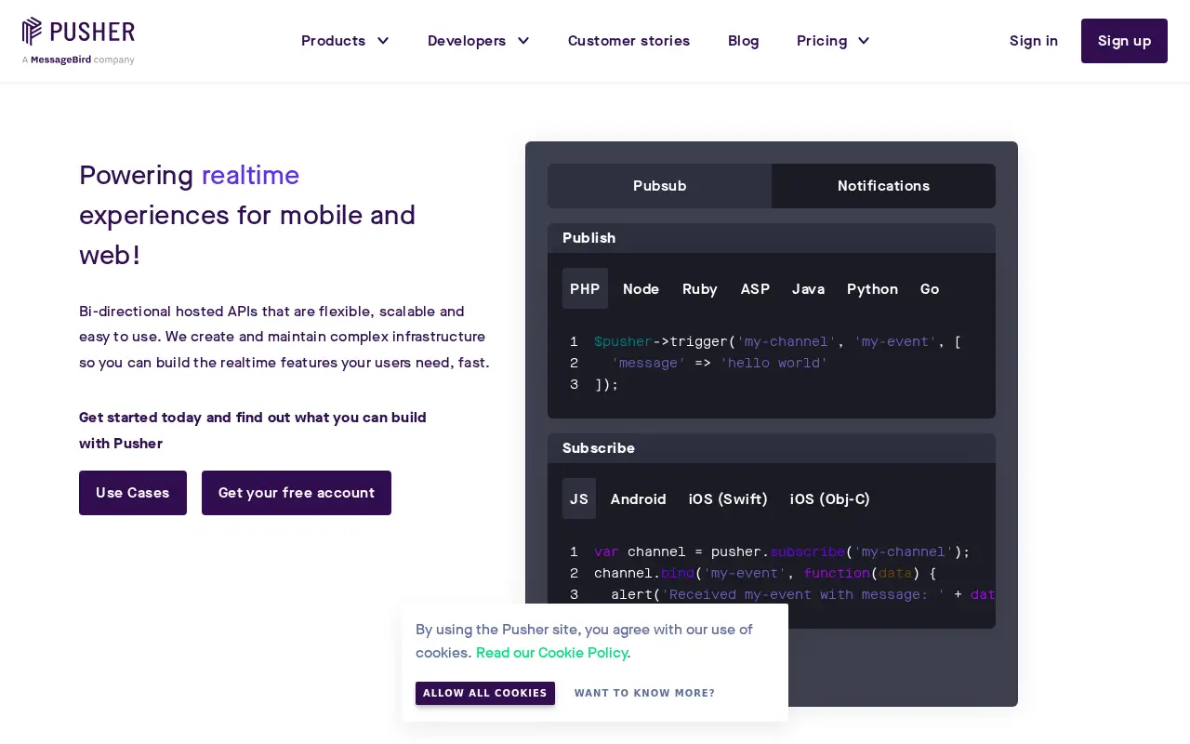Select the Java publish language tab
The height and width of the screenshot is (744, 1190).
tap(808, 288)
